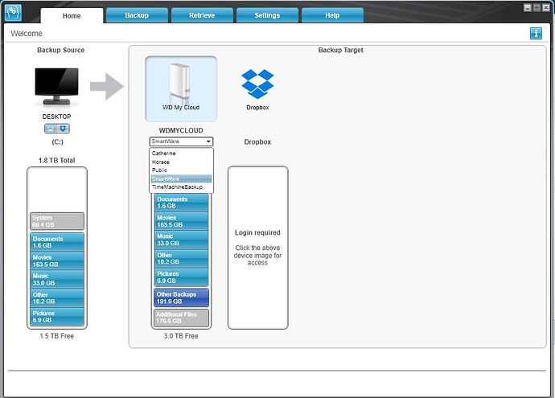The height and width of the screenshot is (398, 555).
Task: Click the 'Login required' message
Action: (x=257, y=232)
